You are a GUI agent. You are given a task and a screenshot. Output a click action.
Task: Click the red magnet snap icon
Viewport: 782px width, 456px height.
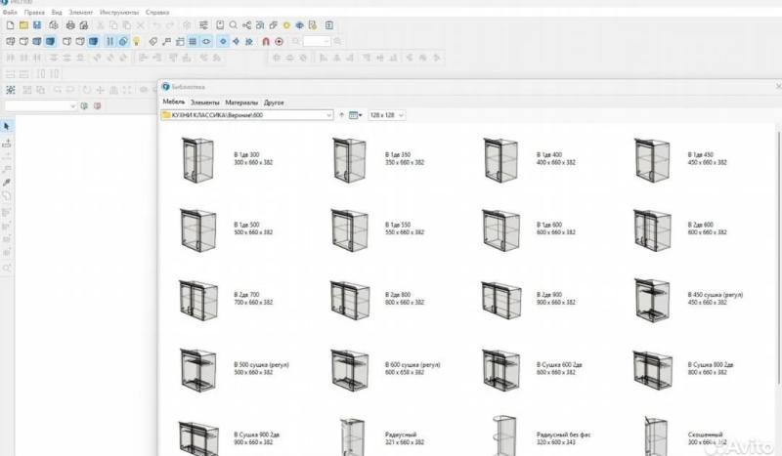(x=265, y=42)
